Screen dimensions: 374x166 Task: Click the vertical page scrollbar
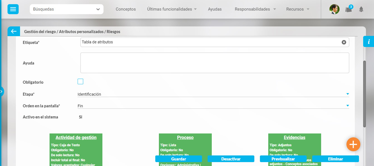coord(365,94)
